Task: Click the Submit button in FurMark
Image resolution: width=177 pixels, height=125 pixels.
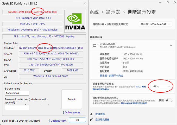Action: coord(72,99)
